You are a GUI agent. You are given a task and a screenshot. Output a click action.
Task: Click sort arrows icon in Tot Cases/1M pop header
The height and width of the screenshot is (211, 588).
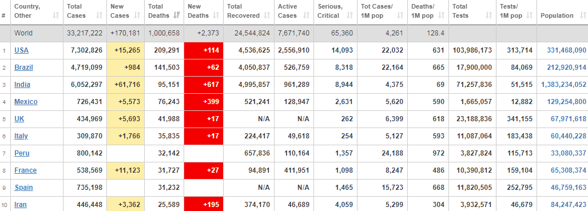click(400, 15)
